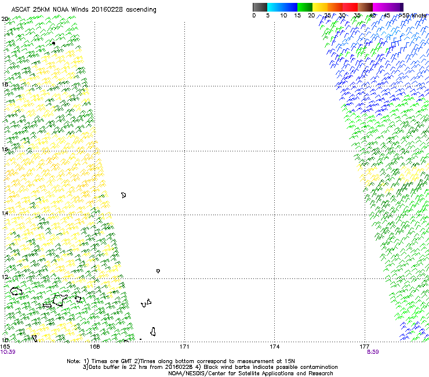Click the longitude label '171'
The height and width of the screenshot is (377, 429).
tap(184, 347)
